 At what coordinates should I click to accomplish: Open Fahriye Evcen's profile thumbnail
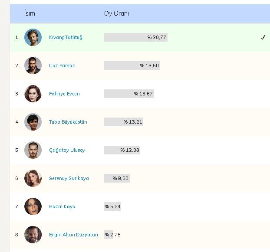pyautogui.click(x=33, y=94)
